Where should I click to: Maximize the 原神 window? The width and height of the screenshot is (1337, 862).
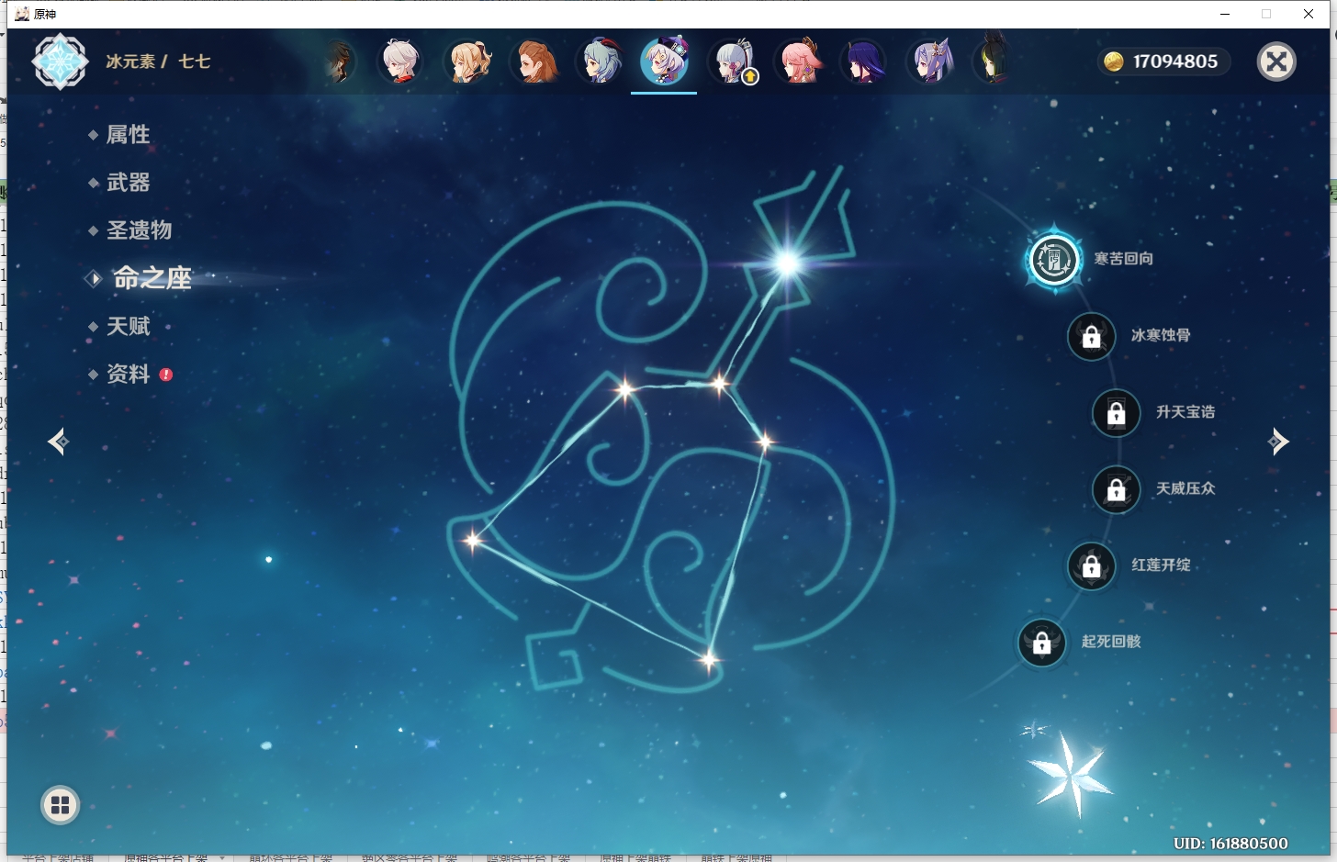pos(1266,14)
